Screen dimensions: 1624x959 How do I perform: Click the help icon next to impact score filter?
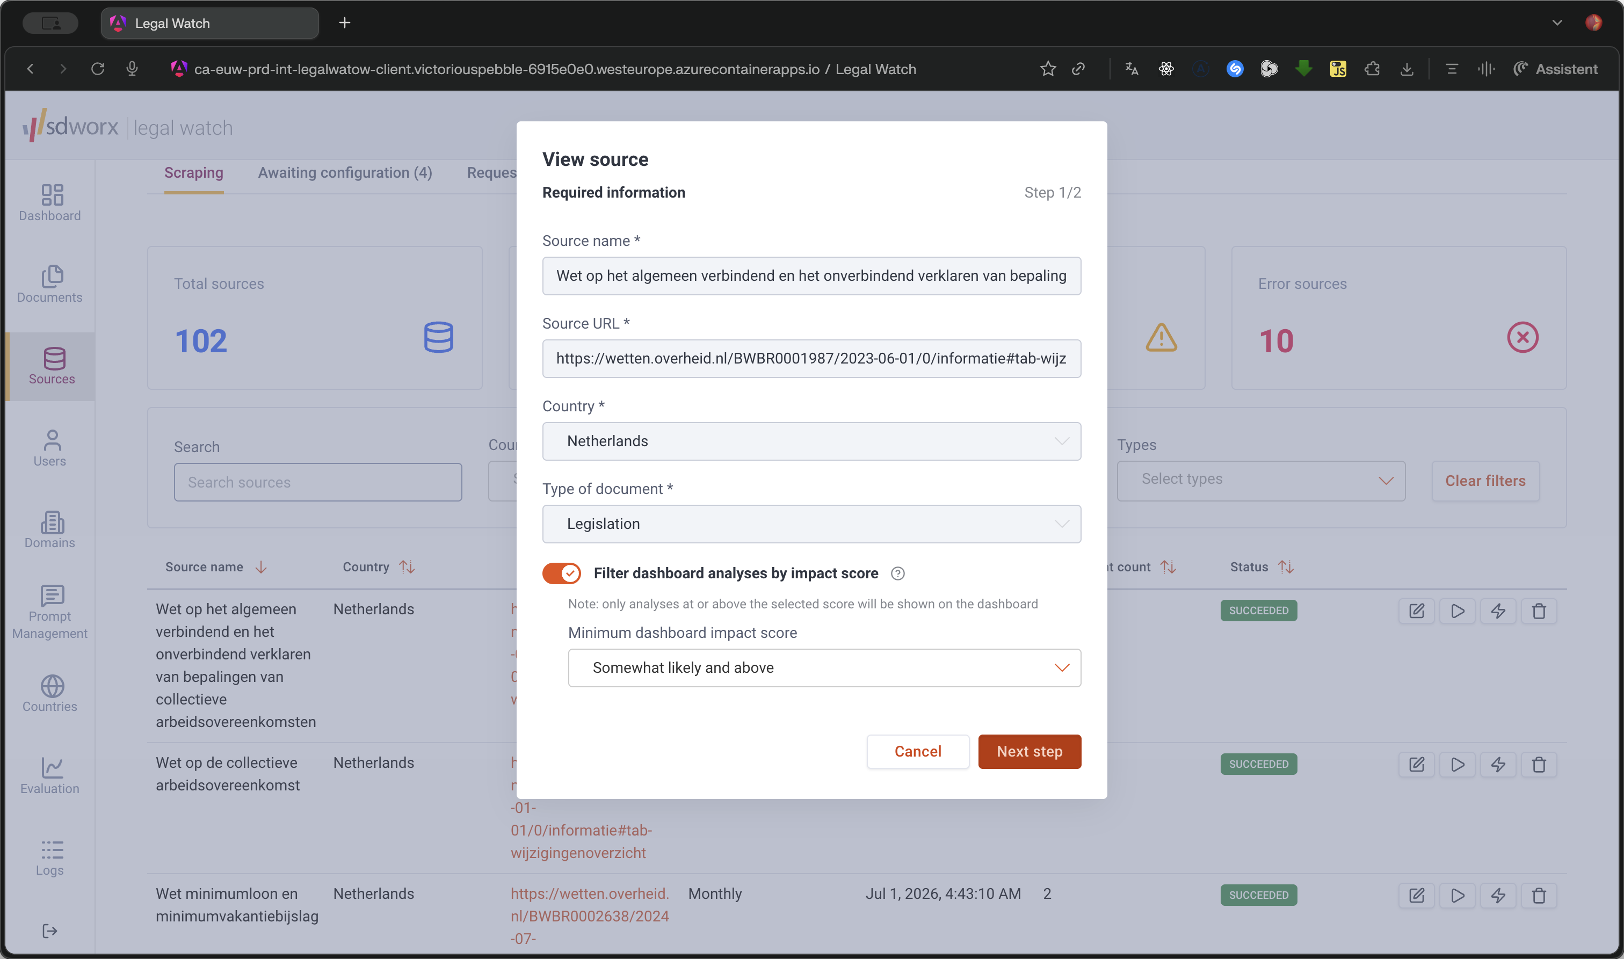897,573
